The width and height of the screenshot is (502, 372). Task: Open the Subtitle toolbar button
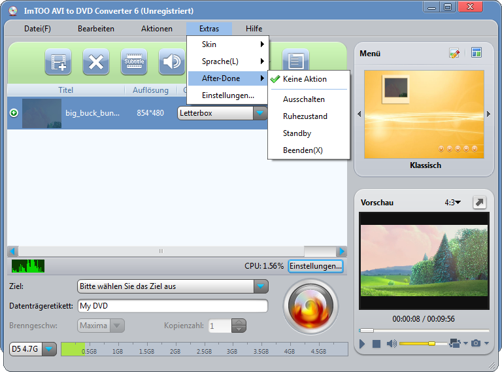[x=134, y=61]
